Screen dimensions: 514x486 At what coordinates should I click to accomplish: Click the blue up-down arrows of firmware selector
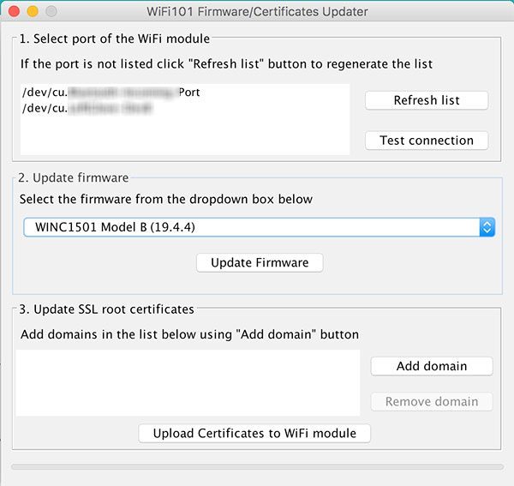487,227
